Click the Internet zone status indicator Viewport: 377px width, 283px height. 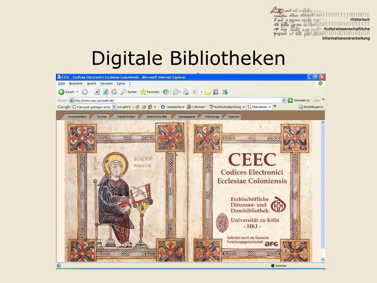[x=278, y=265]
